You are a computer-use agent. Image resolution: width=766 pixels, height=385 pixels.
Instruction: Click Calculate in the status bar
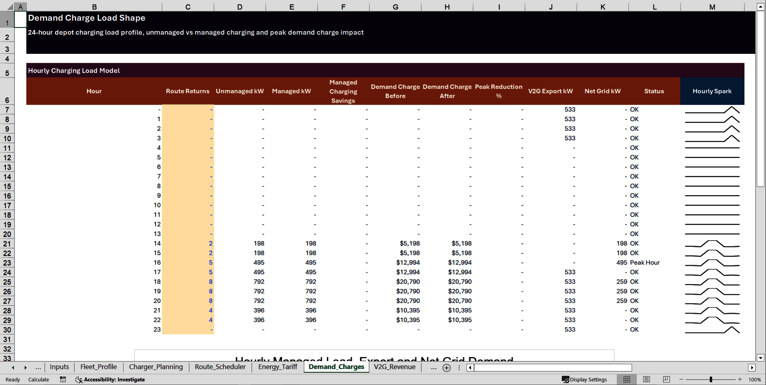point(39,379)
